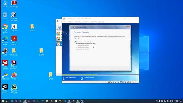Select the Unity Hub desktop shortcut
This screenshot has width=183, height=103.
[x=14, y=28]
